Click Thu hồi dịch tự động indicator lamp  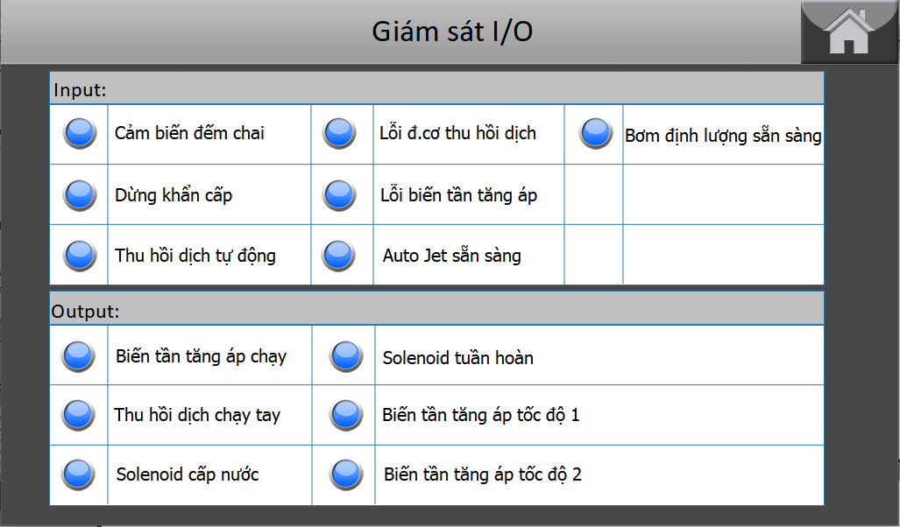(80, 256)
